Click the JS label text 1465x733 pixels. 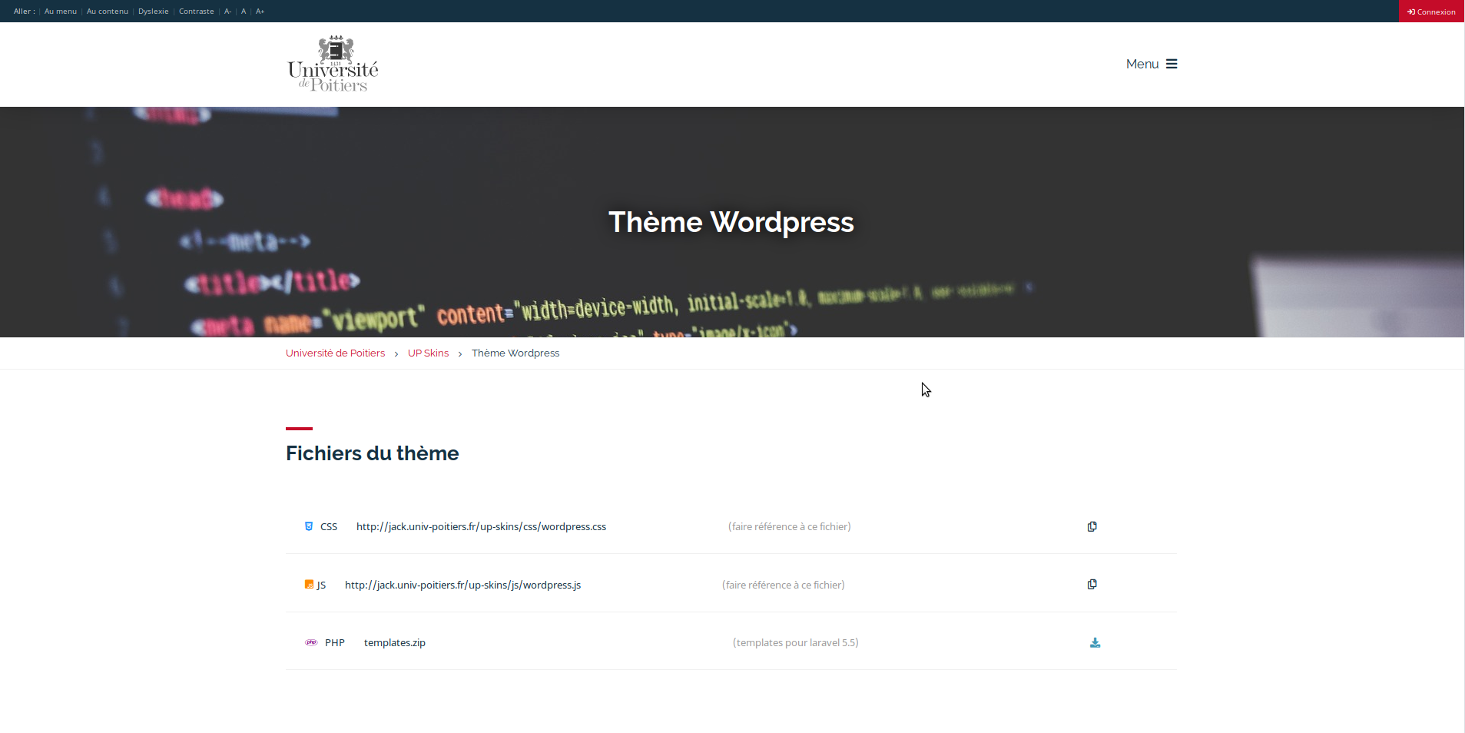pyautogui.click(x=321, y=585)
